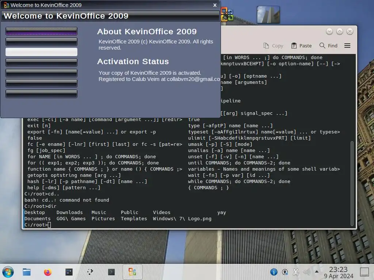Open the Start menu orb

click(x=8, y=272)
